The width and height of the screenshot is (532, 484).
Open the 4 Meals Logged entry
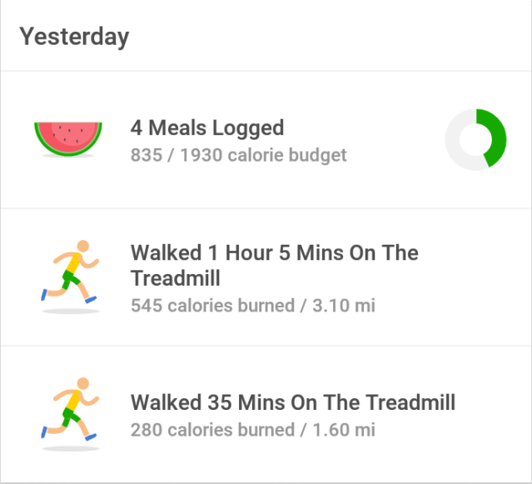[207, 127]
